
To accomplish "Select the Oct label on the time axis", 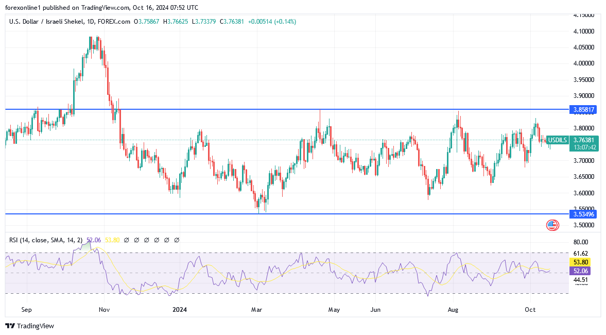I will [530, 310].
